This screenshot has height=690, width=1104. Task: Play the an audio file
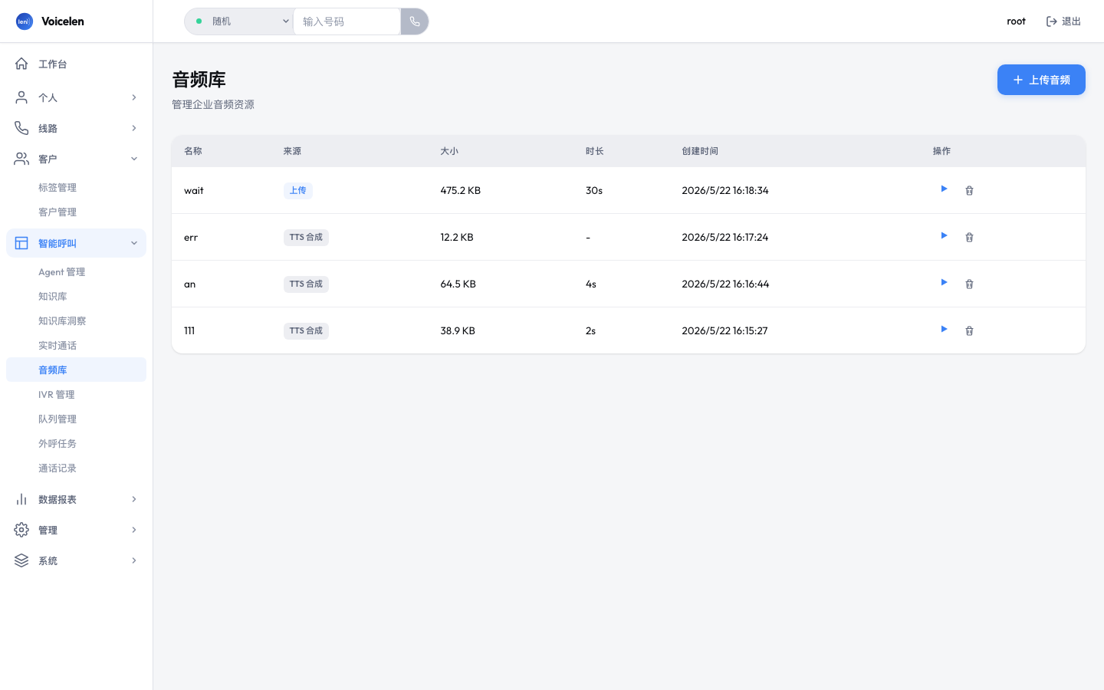[x=944, y=283]
